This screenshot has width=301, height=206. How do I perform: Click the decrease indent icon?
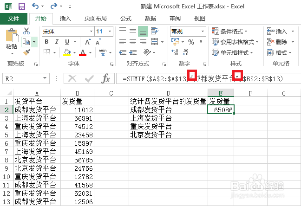[123, 52]
